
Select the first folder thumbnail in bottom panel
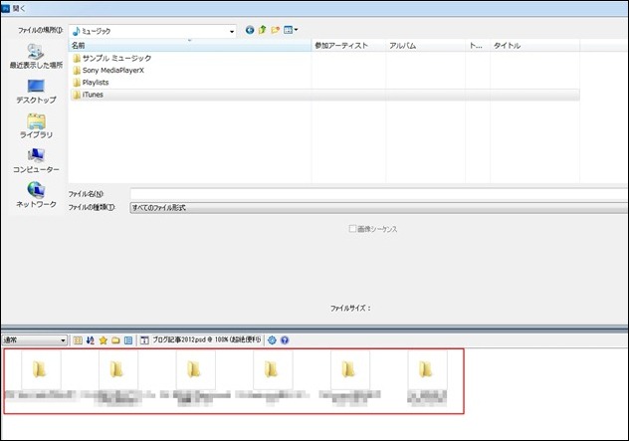40,371
